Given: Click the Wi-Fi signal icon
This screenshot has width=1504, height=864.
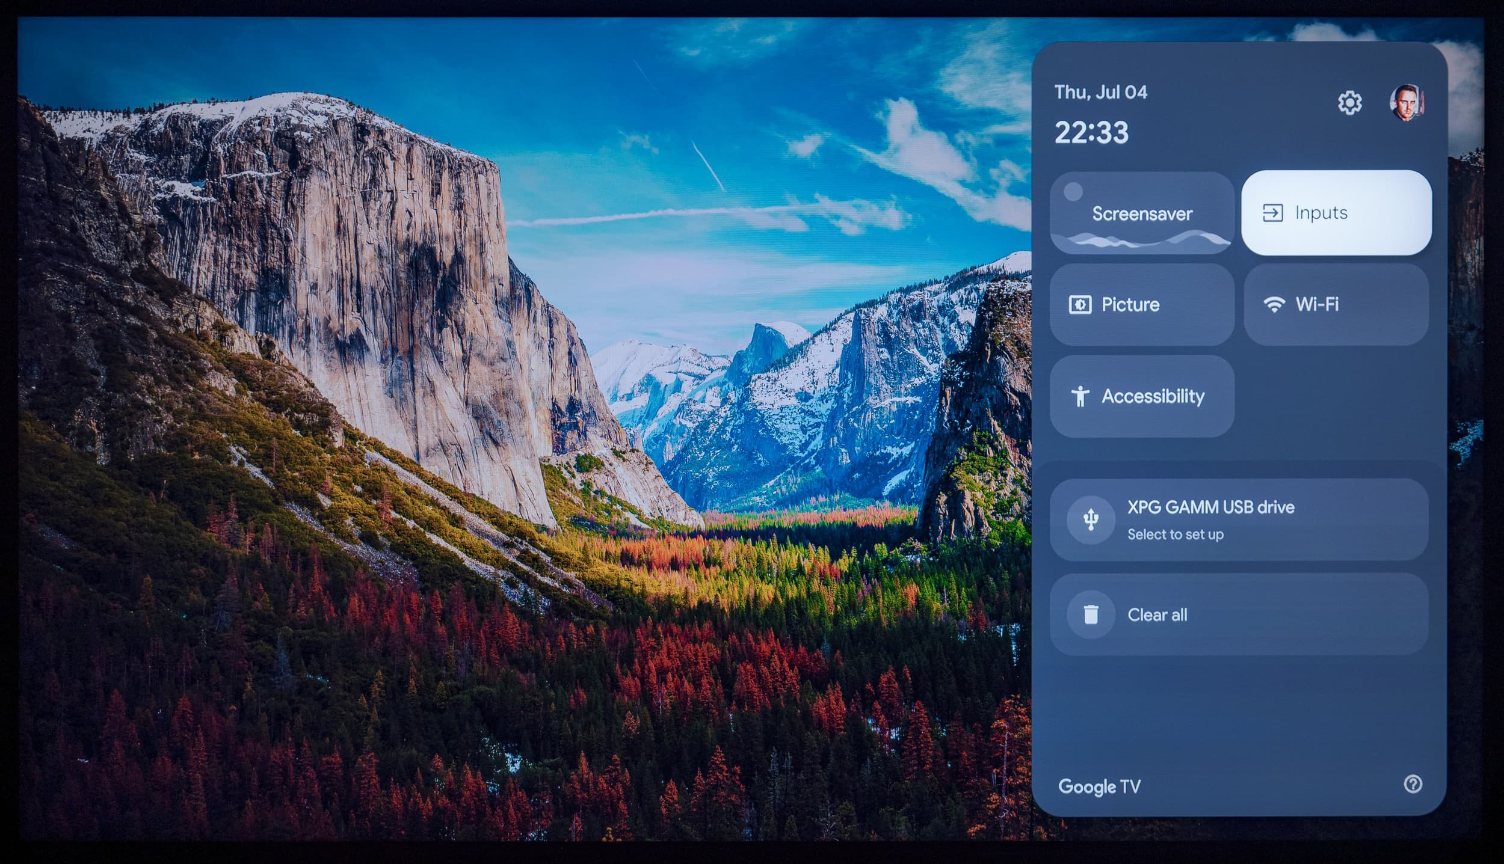Looking at the screenshot, I should 1274,305.
